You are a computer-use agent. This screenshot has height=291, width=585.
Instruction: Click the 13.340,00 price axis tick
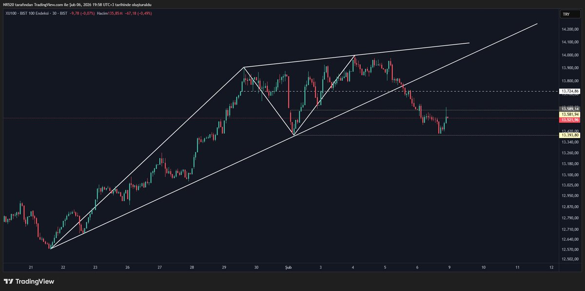click(570, 142)
